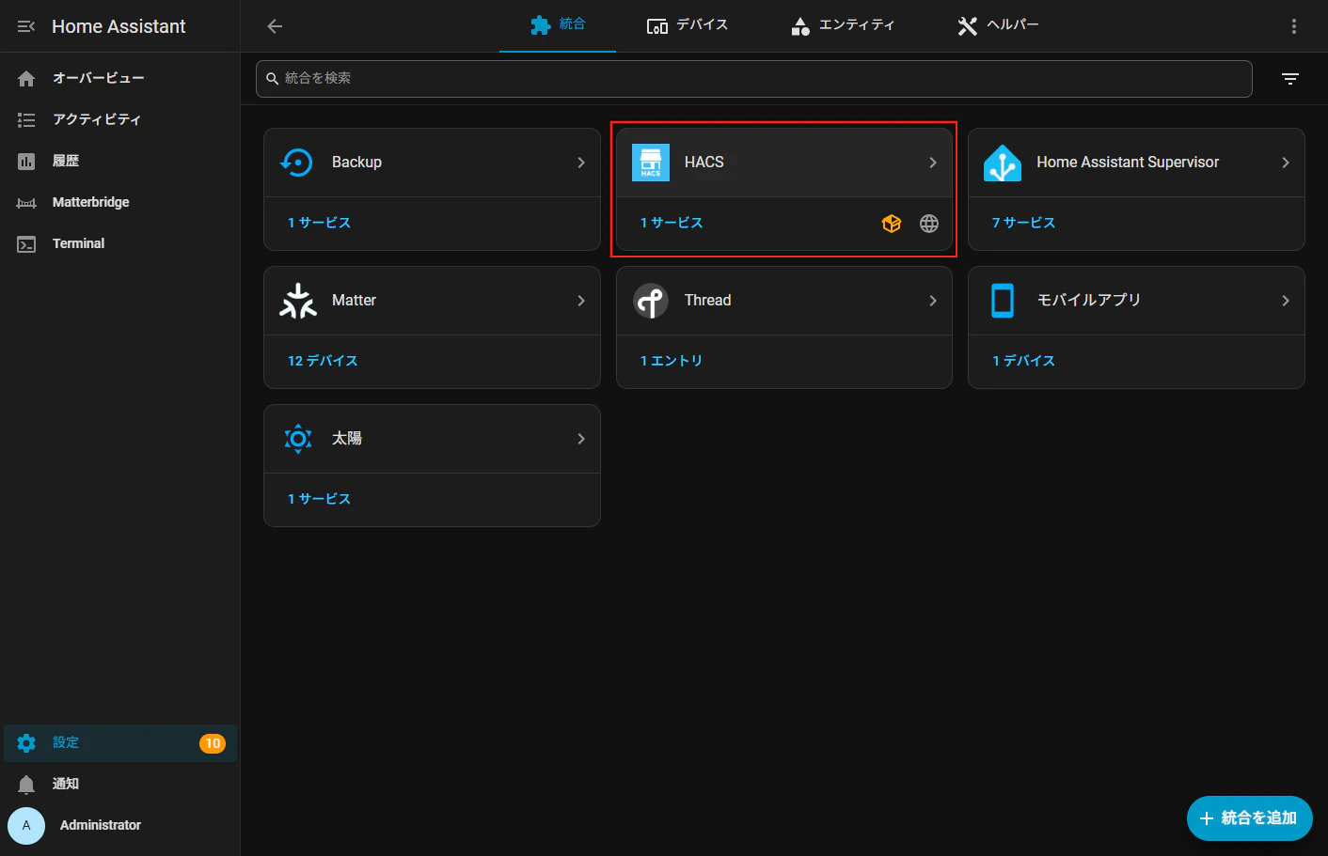Image resolution: width=1328 pixels, height=856 pixels.
Task: Click the Thread card title
Action: click(707, 301)
